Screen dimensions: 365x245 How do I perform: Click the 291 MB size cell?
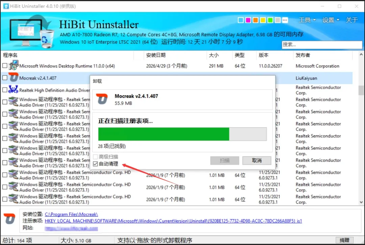pyautogui.click(x=216, y=66)
